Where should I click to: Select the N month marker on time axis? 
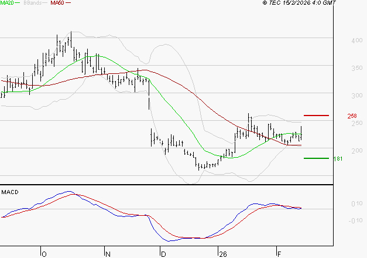point(107,254)
